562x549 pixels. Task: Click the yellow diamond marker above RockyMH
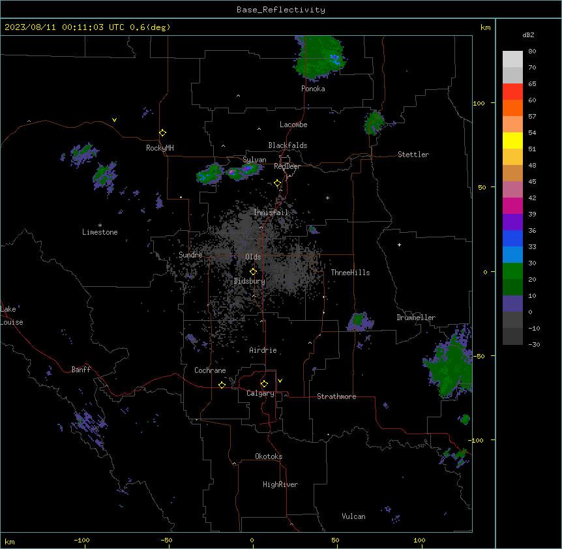(x=162, y=133)
